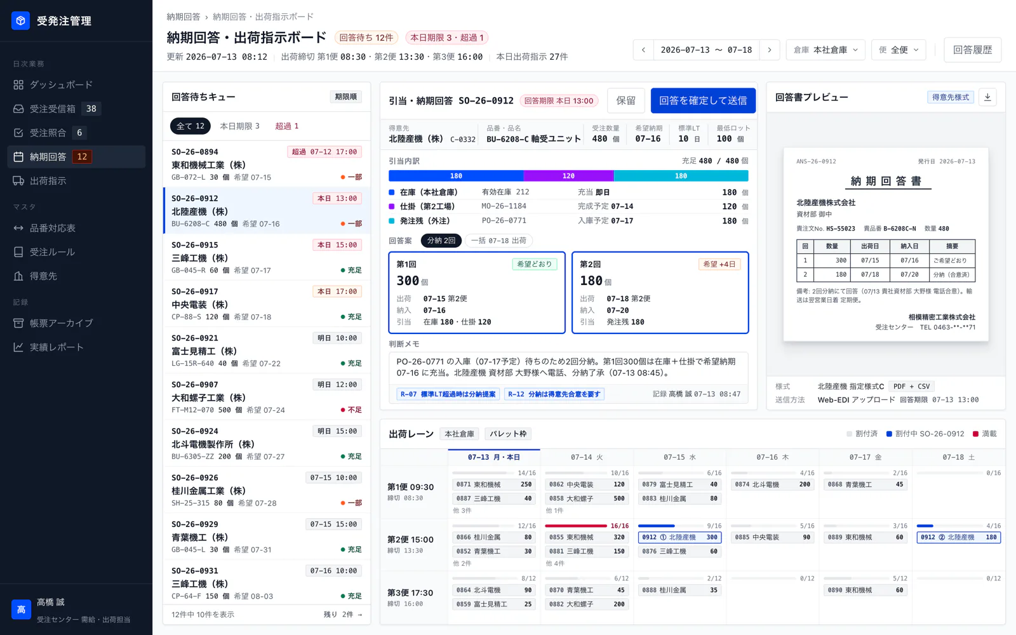Screen dimensions: 1016x635
Task: Click the blue 在庫 180 allocation bar segment
Action: point(456,176)
